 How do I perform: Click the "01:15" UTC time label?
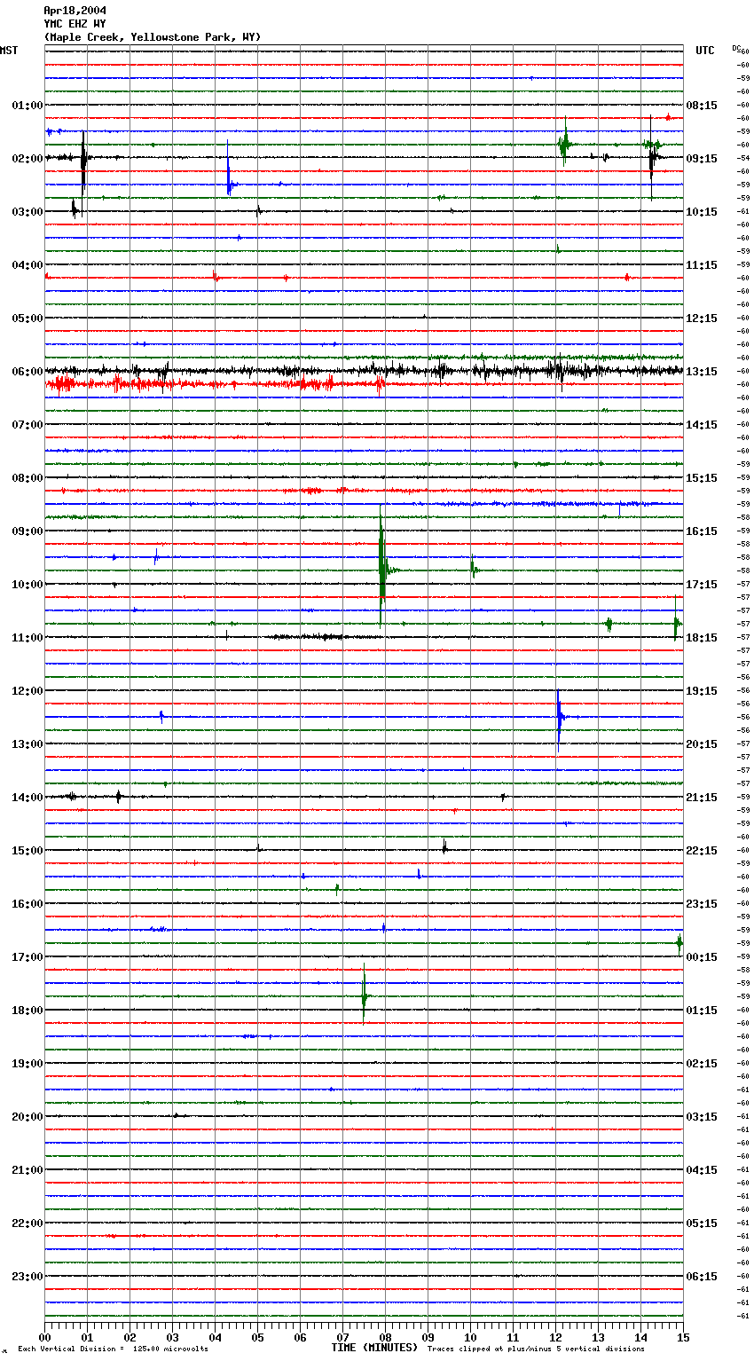[702, 1010]
